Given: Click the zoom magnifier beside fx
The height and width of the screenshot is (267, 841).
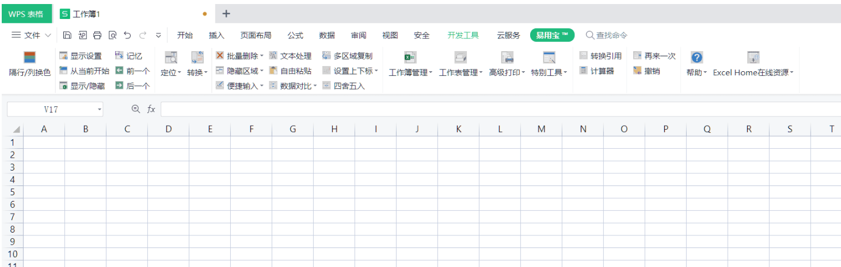Looking at the screenshot, I should click(136, 109).
